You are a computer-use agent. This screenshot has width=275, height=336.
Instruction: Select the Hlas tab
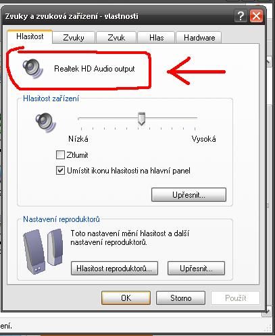tap(156, 38)
